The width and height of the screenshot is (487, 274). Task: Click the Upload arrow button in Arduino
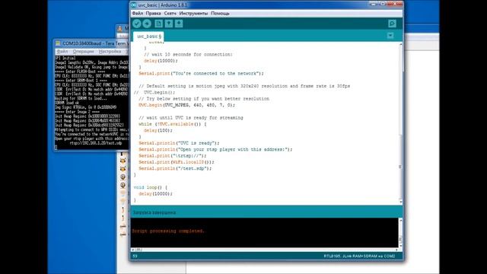click(147, 24)
